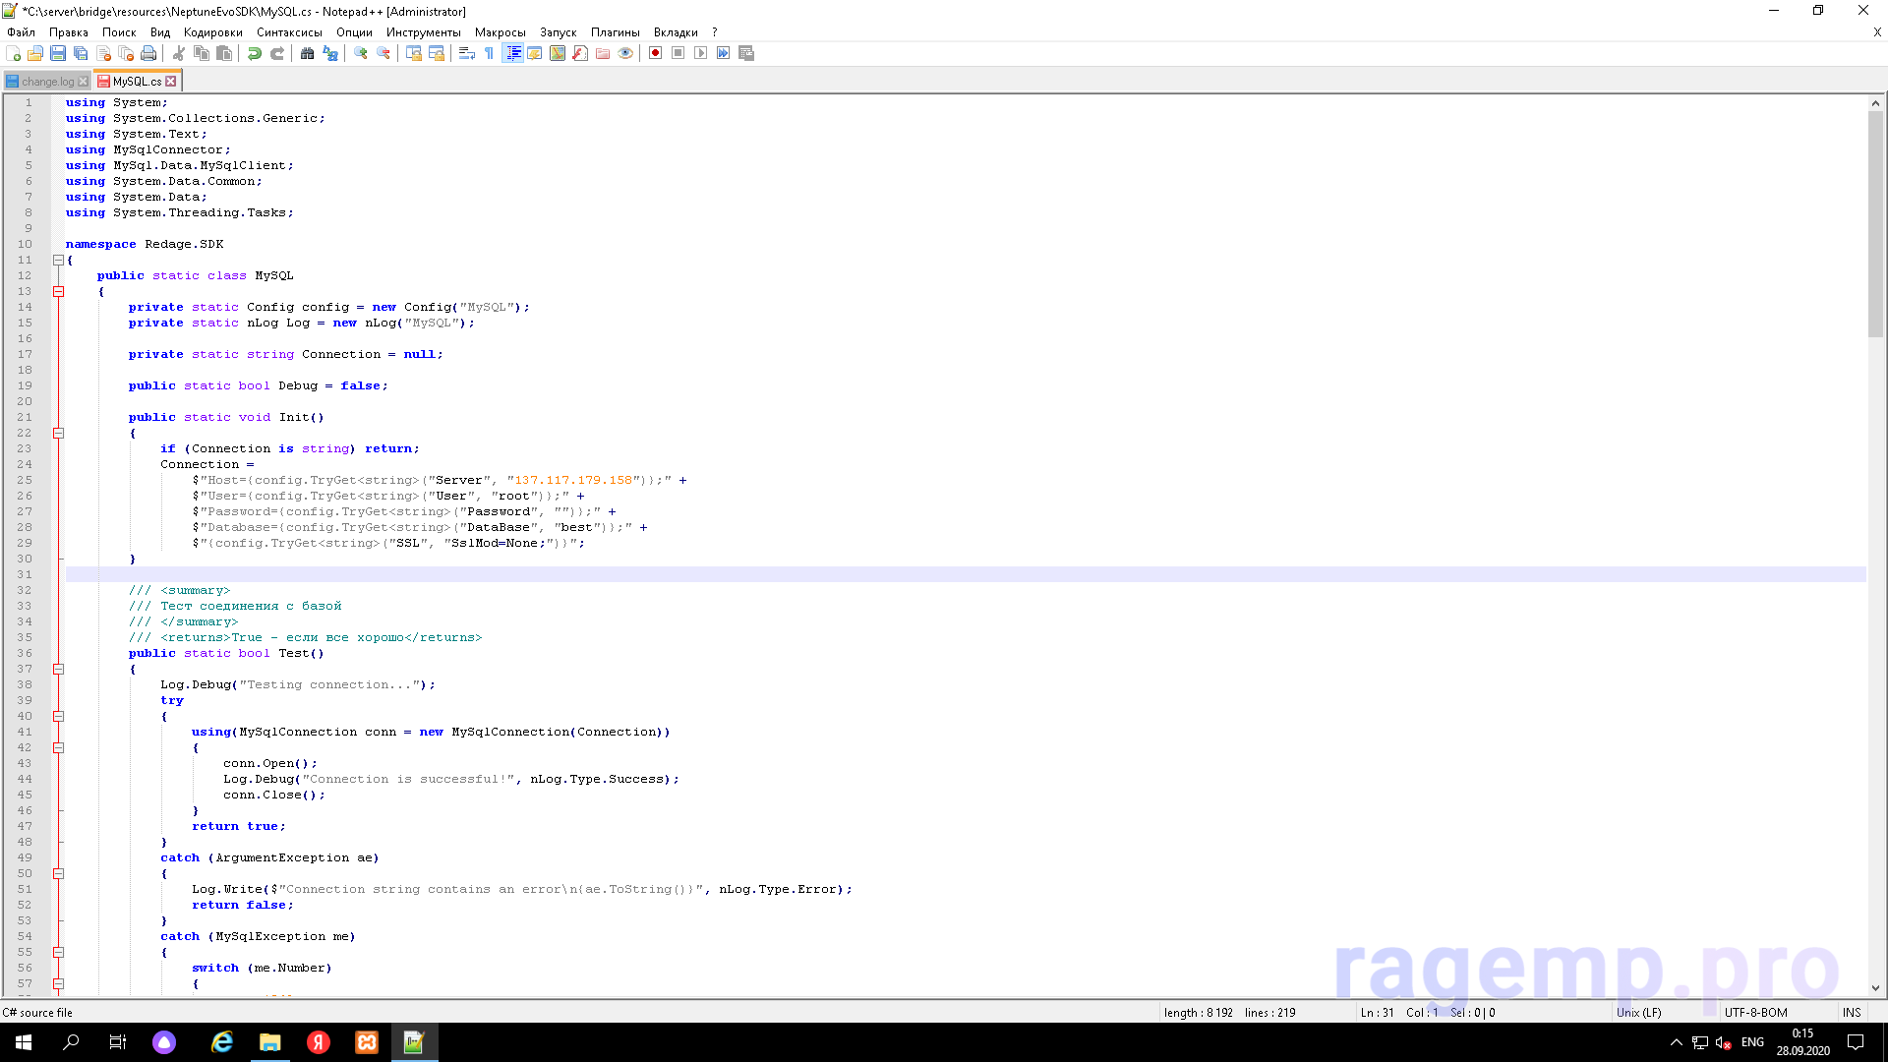1888x1062 pixels.
Task: Open the Плагины menu
Action: 615,32
